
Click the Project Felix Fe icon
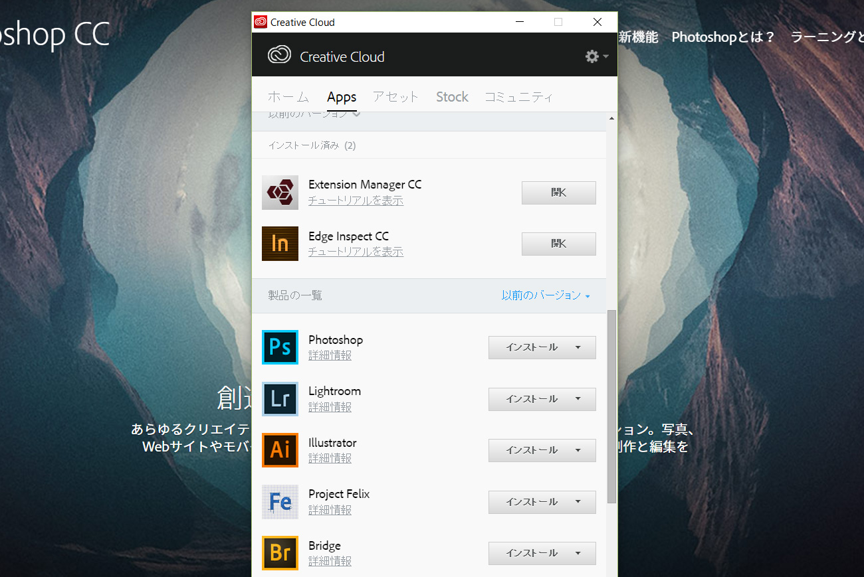280,501
